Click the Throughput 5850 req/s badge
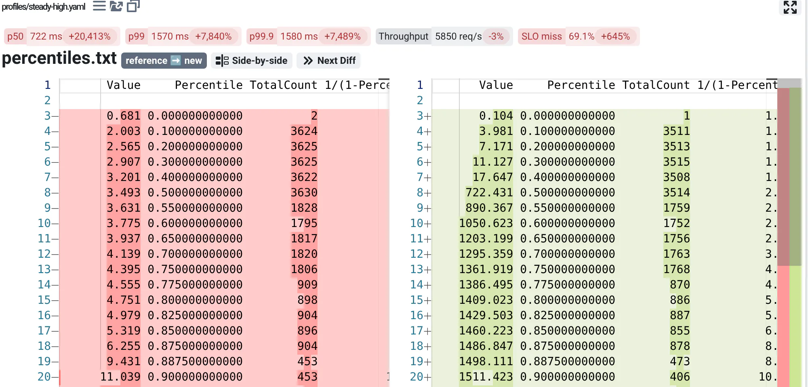 pyautogui.click(x=444, y=36)
